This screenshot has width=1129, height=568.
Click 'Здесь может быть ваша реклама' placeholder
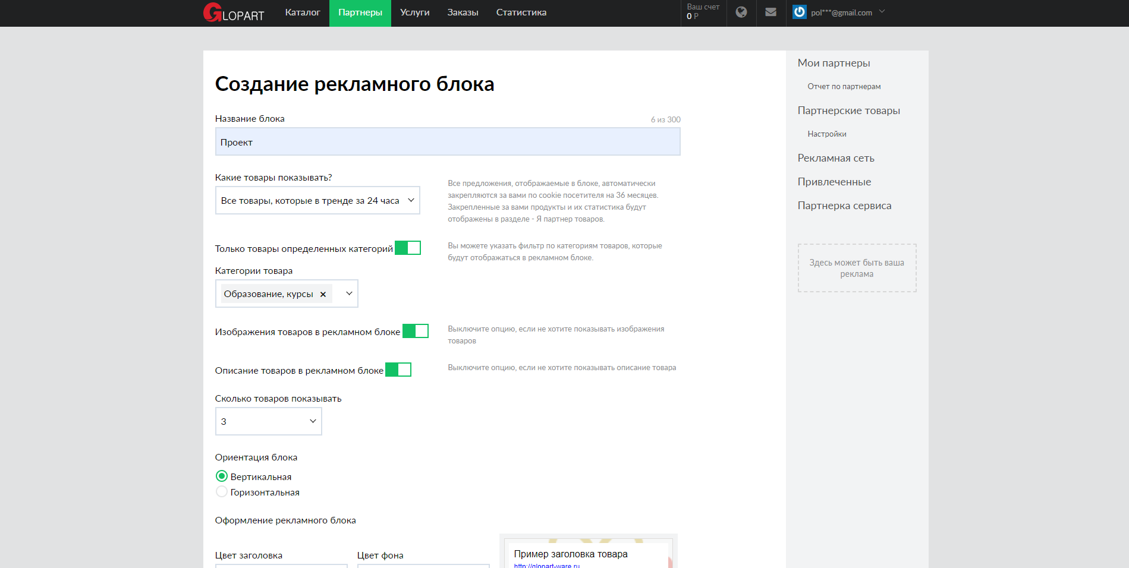tap(857, 268)
